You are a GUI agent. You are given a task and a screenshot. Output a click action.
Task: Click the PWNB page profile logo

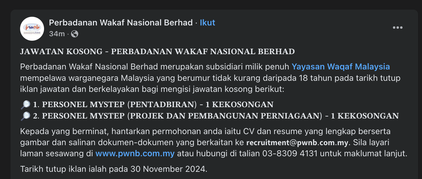point(32,29)
